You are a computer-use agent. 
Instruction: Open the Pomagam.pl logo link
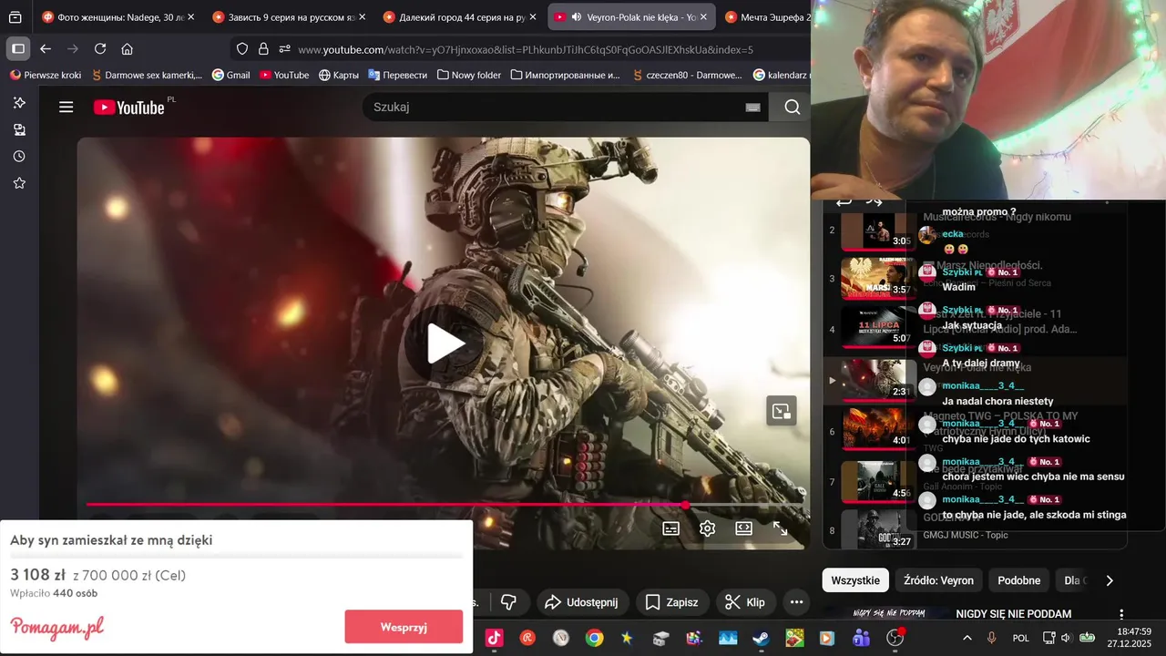57,628
